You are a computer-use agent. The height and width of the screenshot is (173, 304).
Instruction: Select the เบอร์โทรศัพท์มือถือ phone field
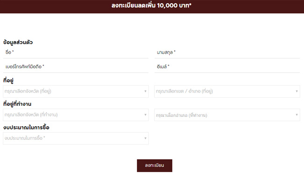click(x=76, y=67)
